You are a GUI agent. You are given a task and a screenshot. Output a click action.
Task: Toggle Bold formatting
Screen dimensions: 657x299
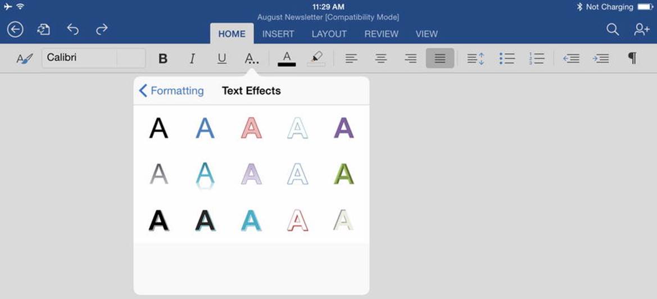[x=163, y=58]
